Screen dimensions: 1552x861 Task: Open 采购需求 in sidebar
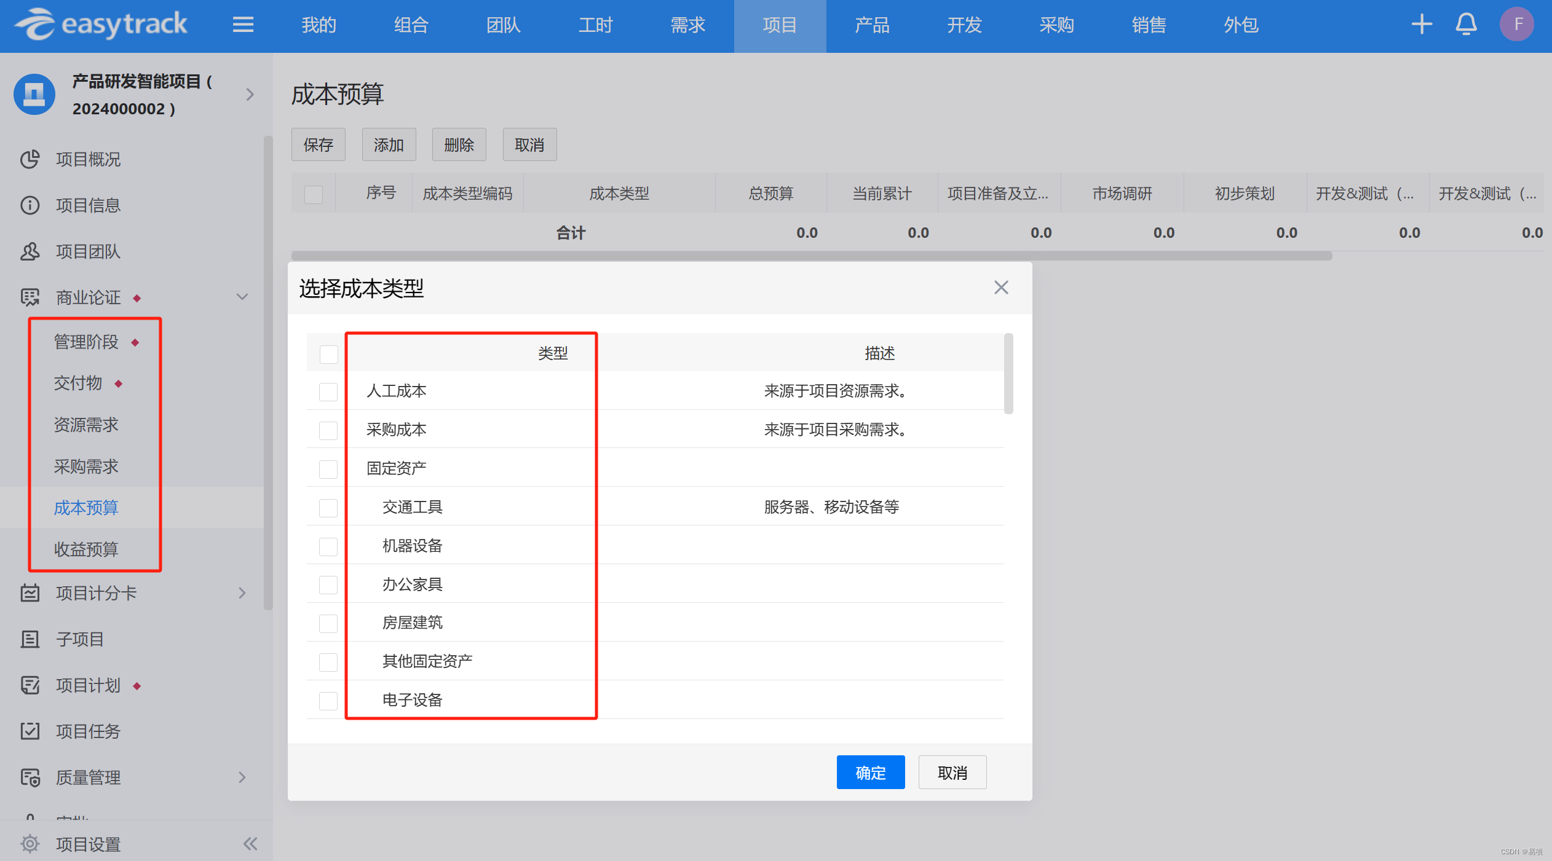(x=86, y=466)
